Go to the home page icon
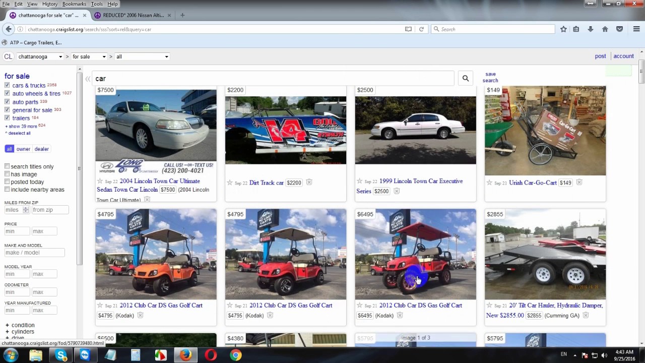This screenshot has height=363, width=645. coord(605,29)
